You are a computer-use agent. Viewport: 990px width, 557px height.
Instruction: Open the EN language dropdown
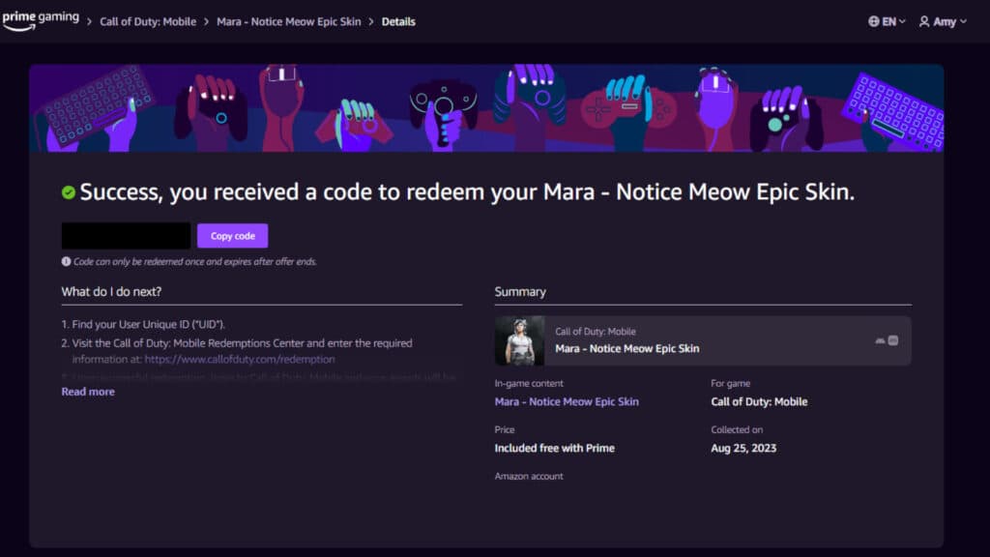tap(889, 19)
